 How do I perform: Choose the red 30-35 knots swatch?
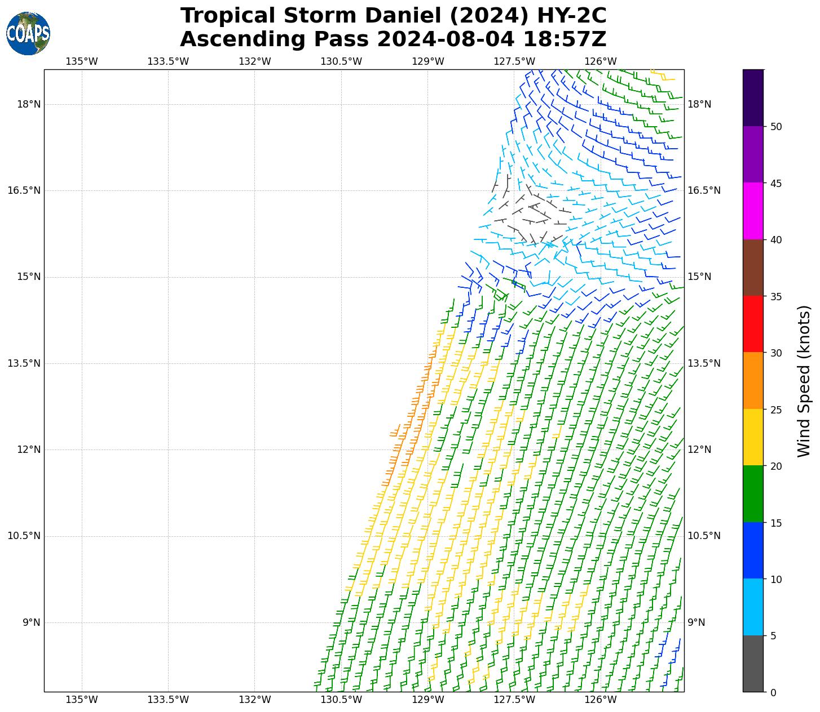click(x=752, y=324)
